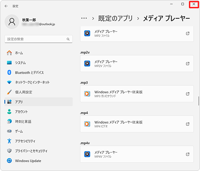This screenshot has width=200, height=171.
Task: Open 時刻と言語 settings
Action: (x=38, y=121)
